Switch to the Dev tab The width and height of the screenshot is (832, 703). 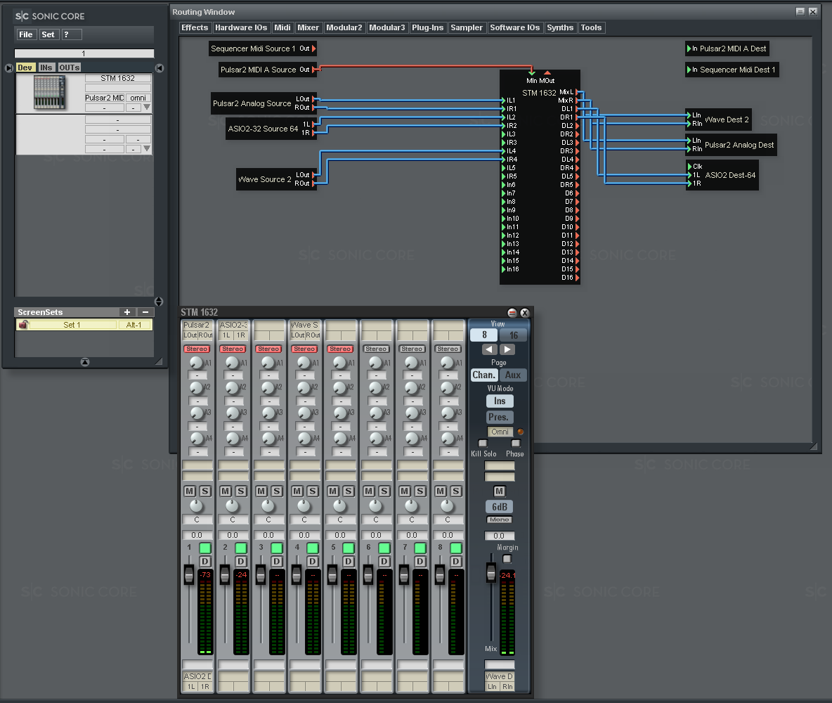pos(25,67)
